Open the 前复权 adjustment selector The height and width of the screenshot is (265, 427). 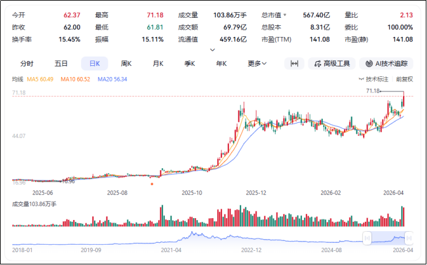pos(404,79)
